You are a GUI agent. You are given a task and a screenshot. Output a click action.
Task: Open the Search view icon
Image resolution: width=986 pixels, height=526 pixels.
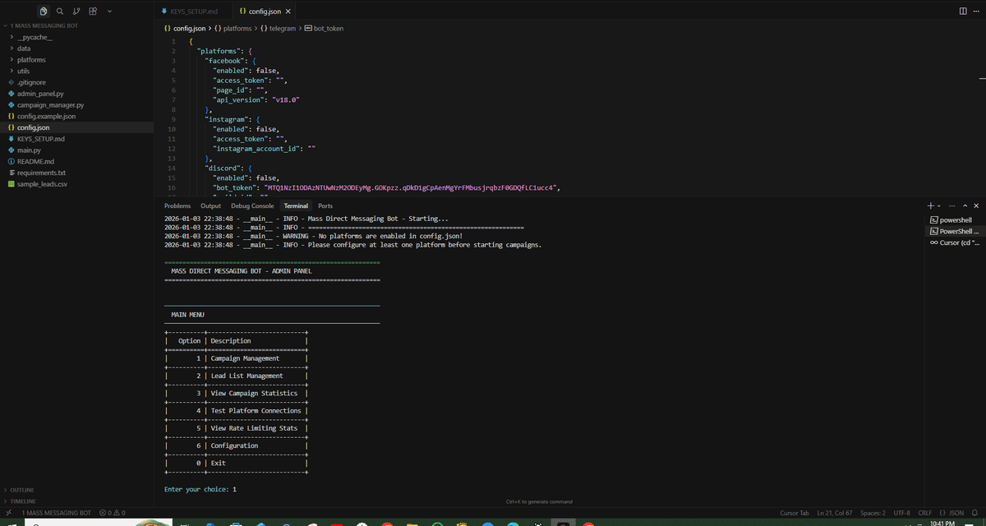click(x=60, y=12)
